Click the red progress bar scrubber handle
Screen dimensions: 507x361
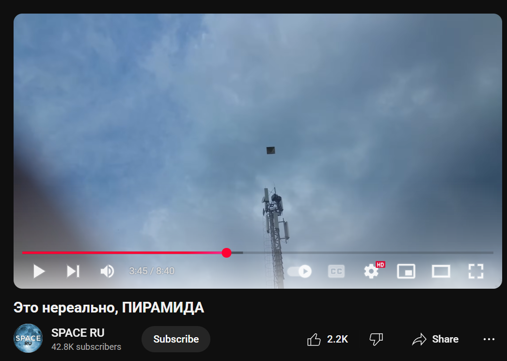(227, 253)
